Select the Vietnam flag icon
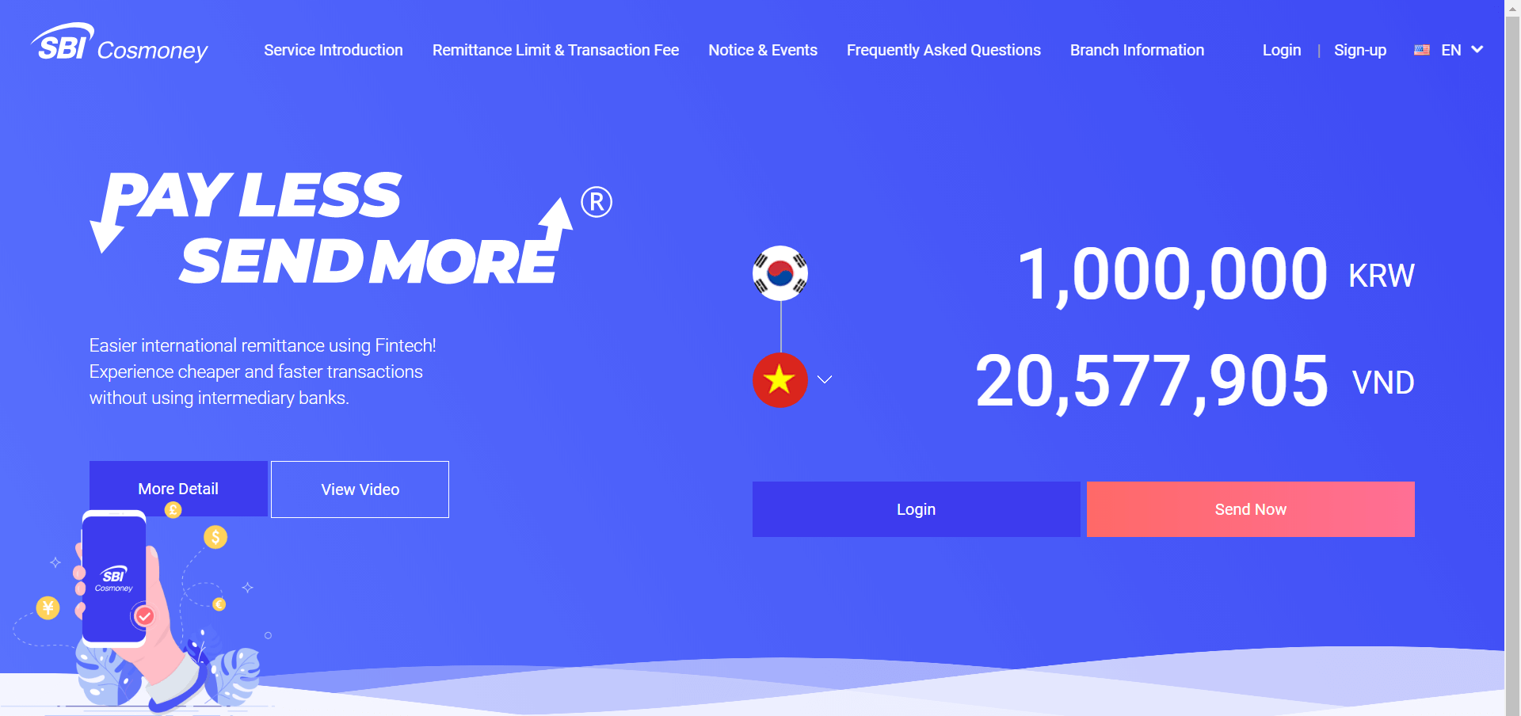The width and height of the screenshot is (1521, 716). (779, 379)
